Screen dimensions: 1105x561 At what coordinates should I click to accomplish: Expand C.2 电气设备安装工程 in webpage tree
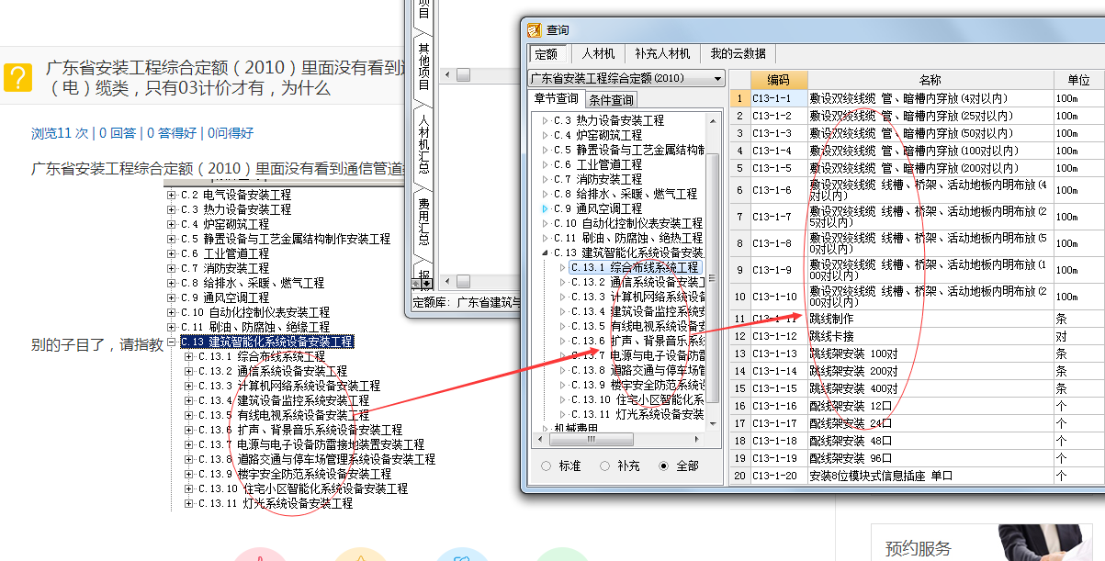coord(171,195)
